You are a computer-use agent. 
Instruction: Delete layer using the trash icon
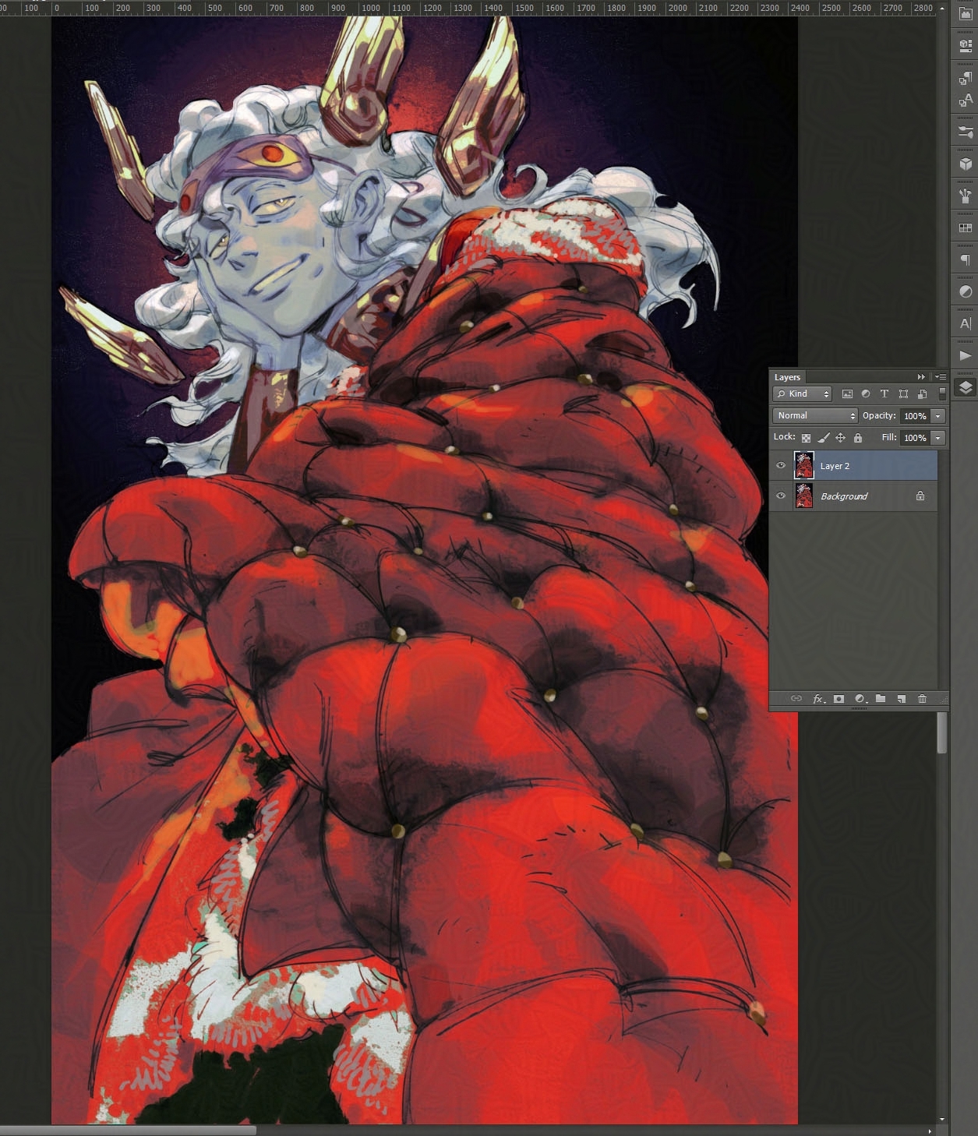click(922, 699)
